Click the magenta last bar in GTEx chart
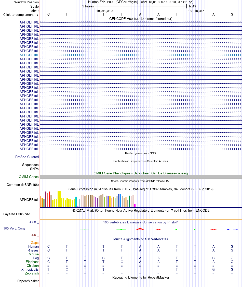This screenshot has height=287, width=242. (135, 205)
